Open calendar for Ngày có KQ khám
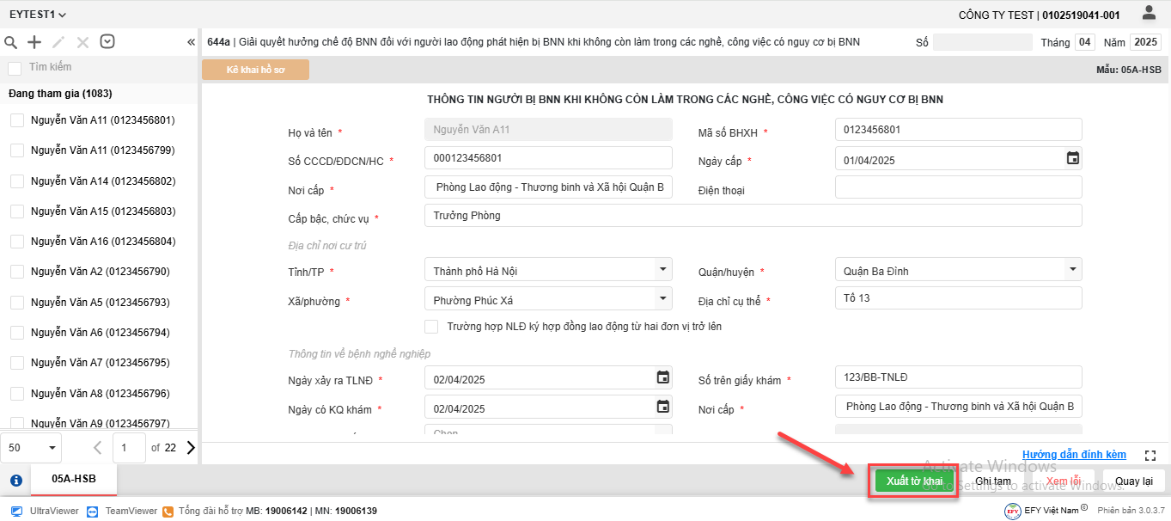The height and width of the screenshot is (521, 1171). pyautogui.click(x=662, y=407)
